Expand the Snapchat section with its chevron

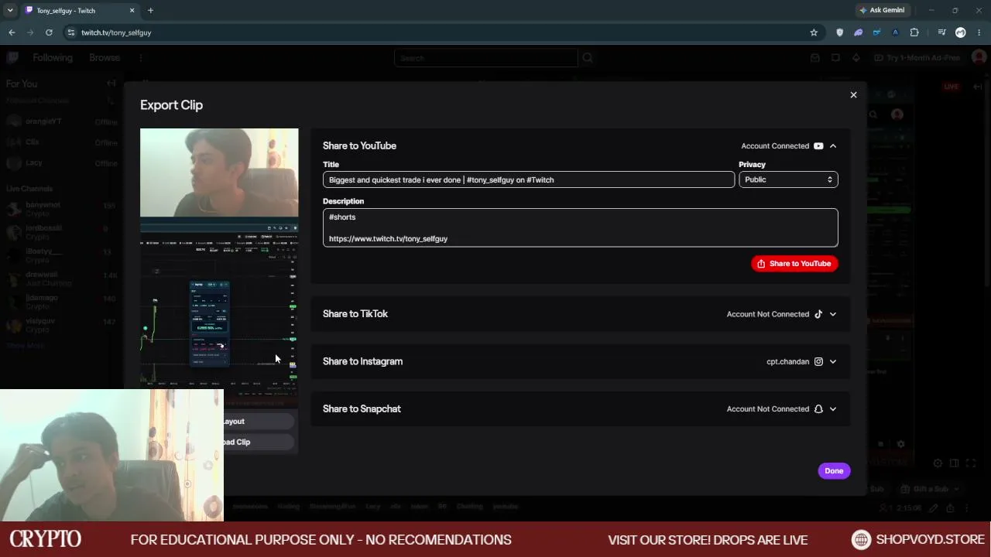click(833, 409)
